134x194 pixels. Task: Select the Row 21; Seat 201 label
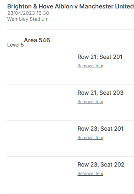click(x=100, y=57)
